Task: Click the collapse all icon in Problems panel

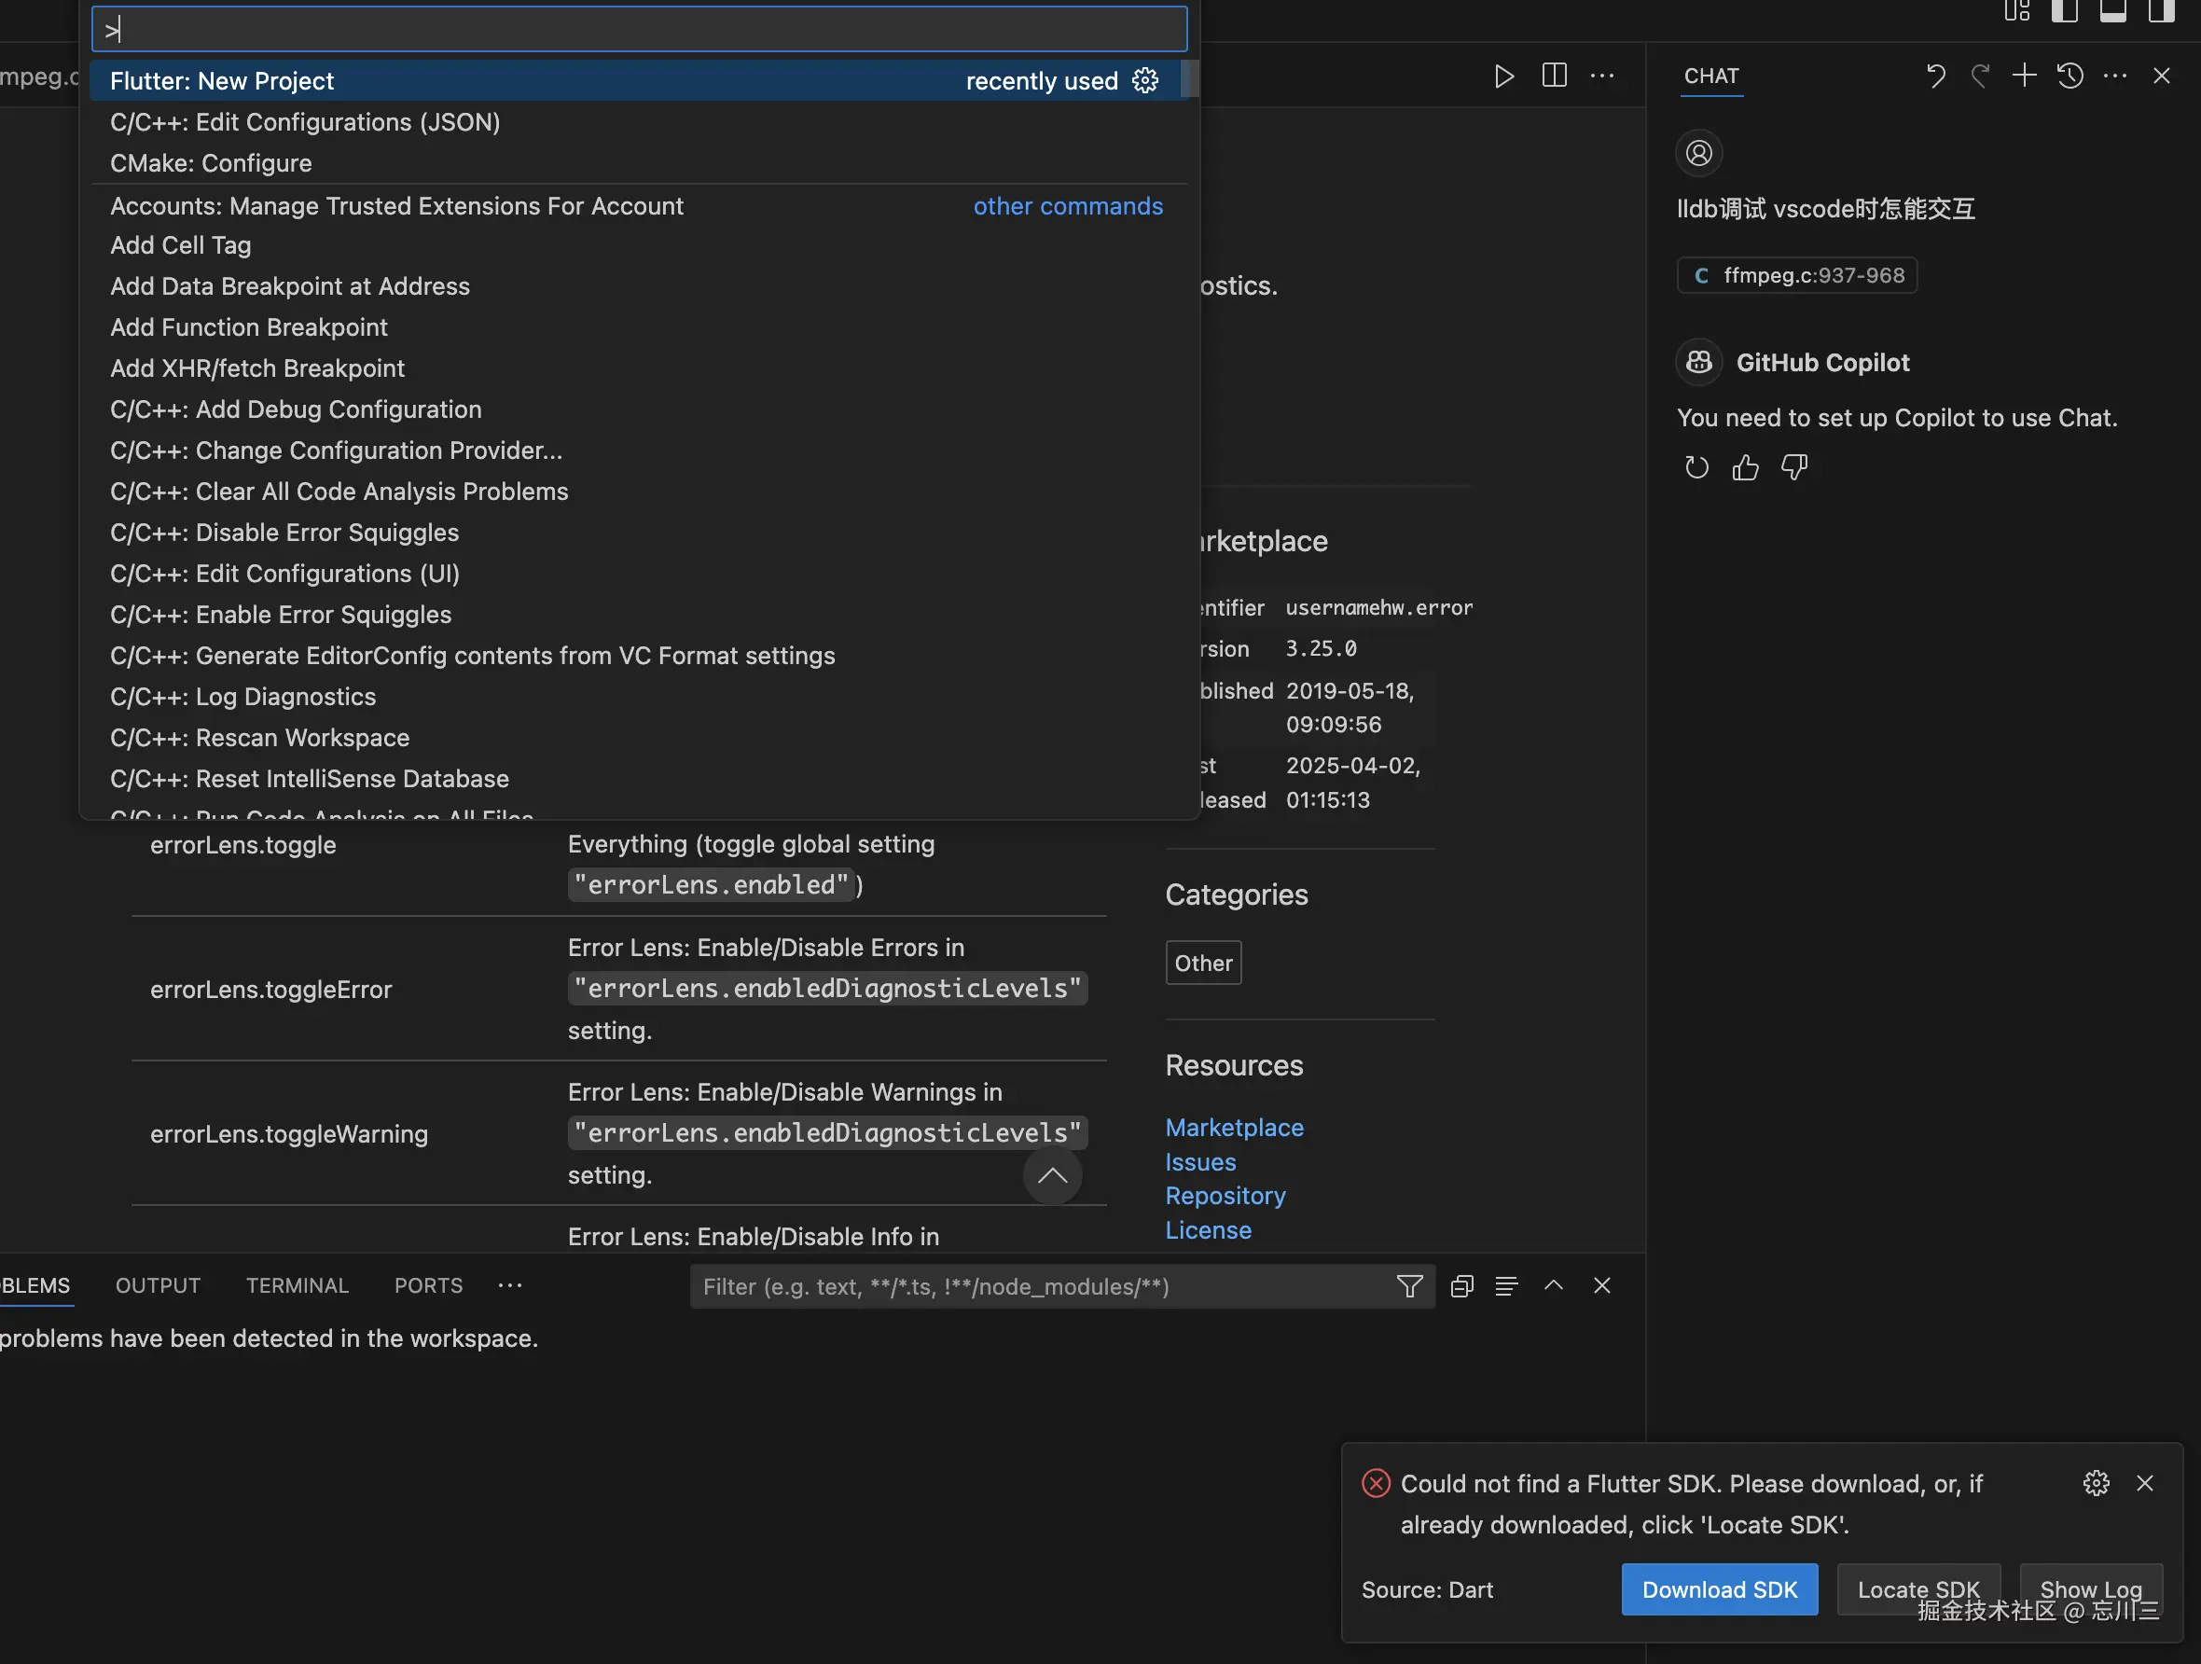Action: tap(1460, 1286)
